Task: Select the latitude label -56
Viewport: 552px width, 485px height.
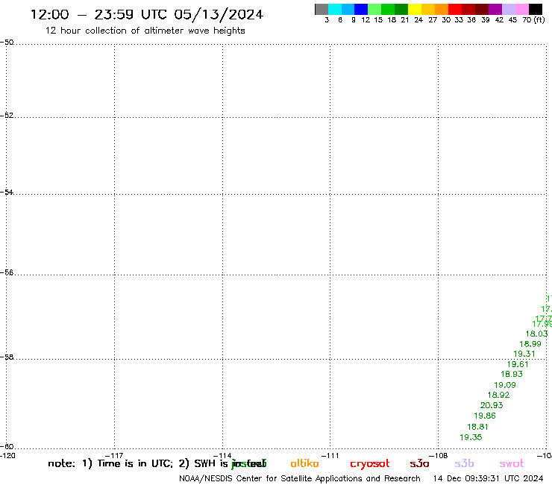Action: pyautogui.click(x=7, y=272)
